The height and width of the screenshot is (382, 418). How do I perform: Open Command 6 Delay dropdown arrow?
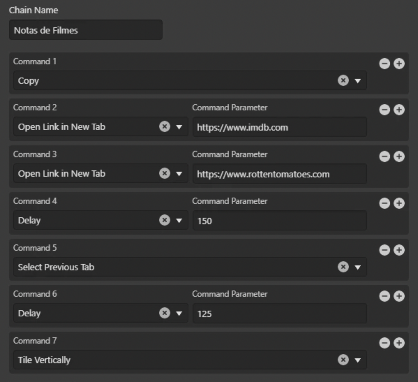point(179,314)
